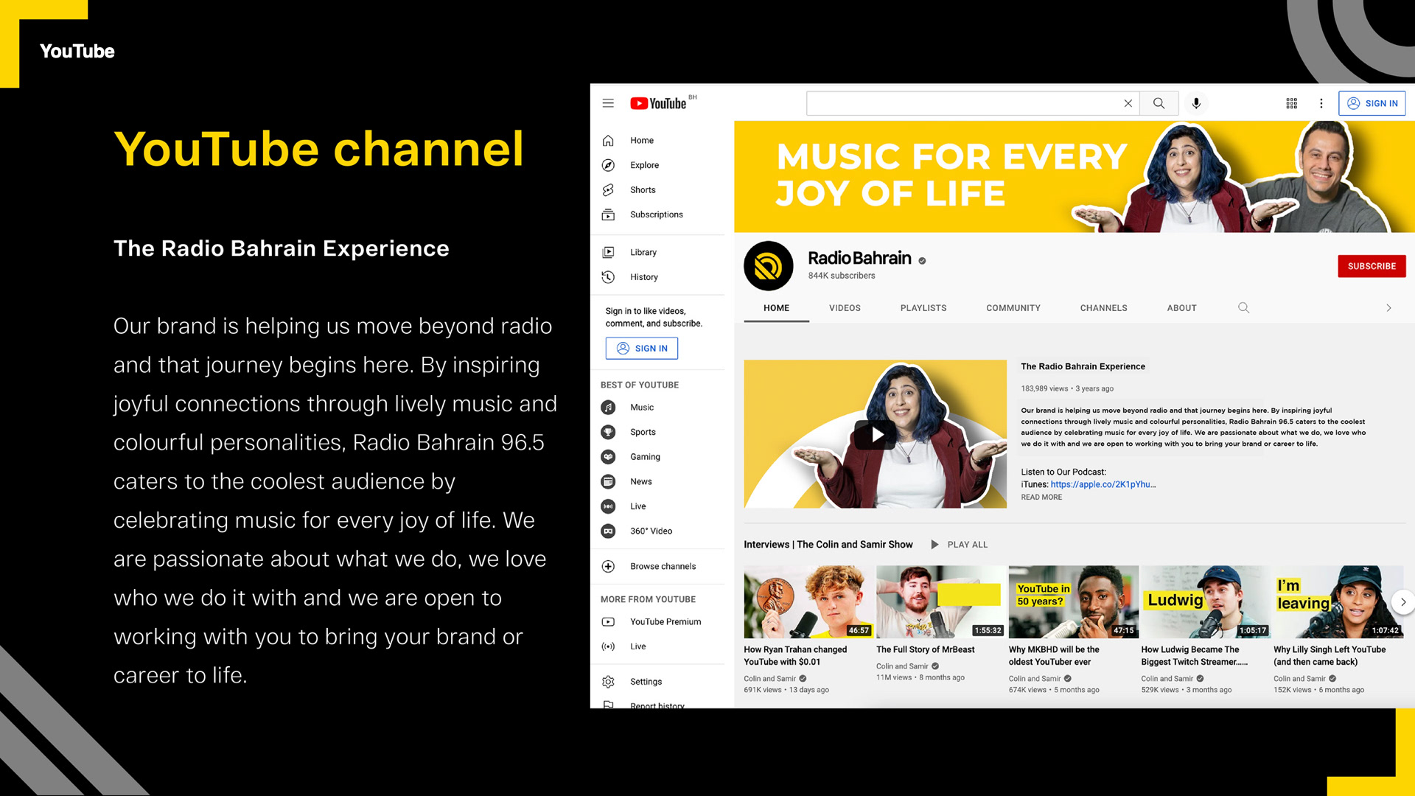
Task: Click the YouTube logo
Action: click(x=658, y=103)
